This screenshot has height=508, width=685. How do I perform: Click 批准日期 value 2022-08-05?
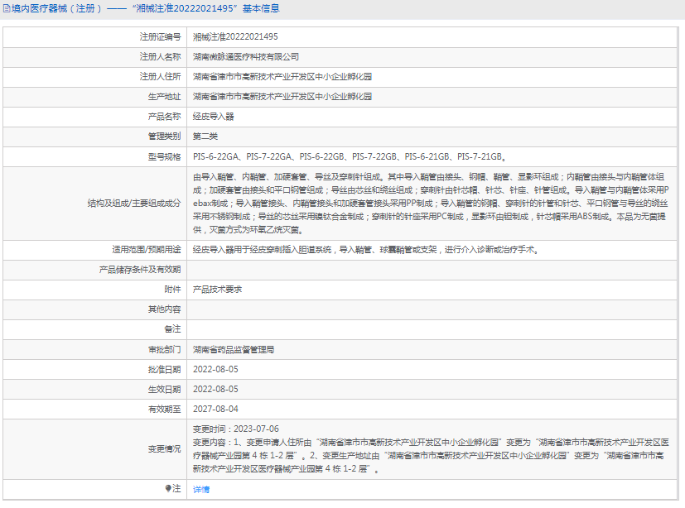click(x=216, y=369)
